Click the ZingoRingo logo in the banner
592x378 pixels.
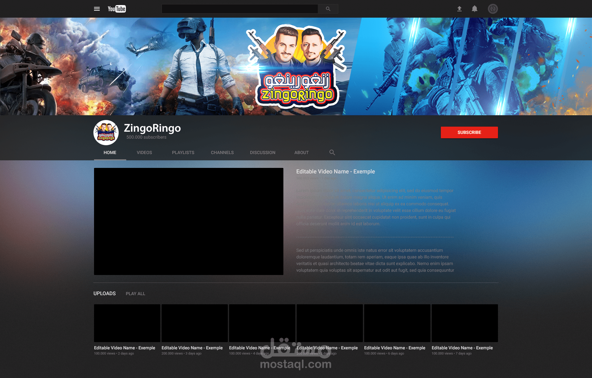[x=297, y=66]
